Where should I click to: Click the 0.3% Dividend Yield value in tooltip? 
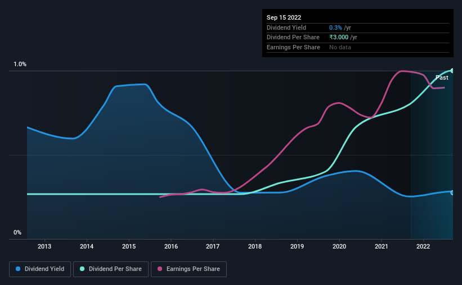335,27
